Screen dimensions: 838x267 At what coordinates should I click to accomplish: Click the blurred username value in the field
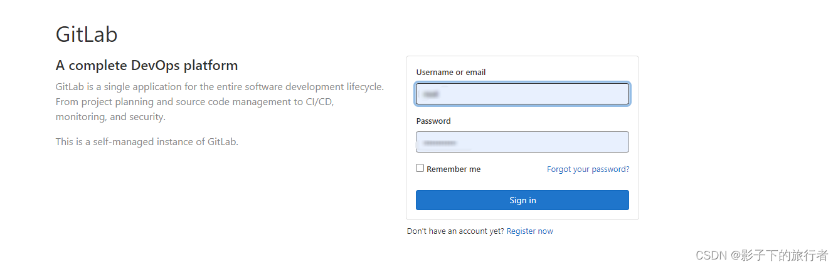(430, 94)
